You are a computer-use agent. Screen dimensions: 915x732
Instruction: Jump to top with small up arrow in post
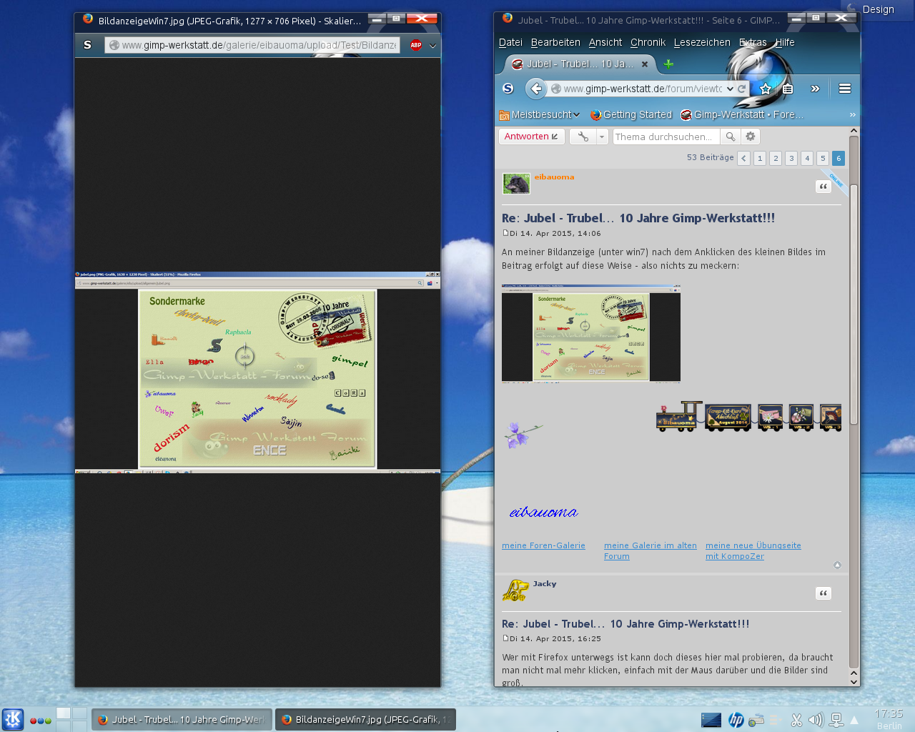click(x=837, y=565)
